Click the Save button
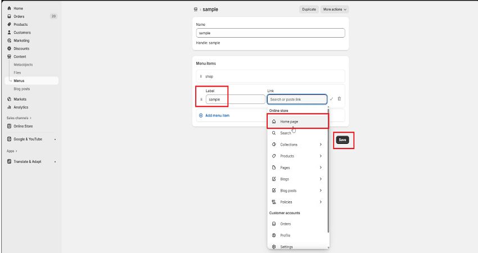The image size is (478, 253). click(x=342, y=140)
